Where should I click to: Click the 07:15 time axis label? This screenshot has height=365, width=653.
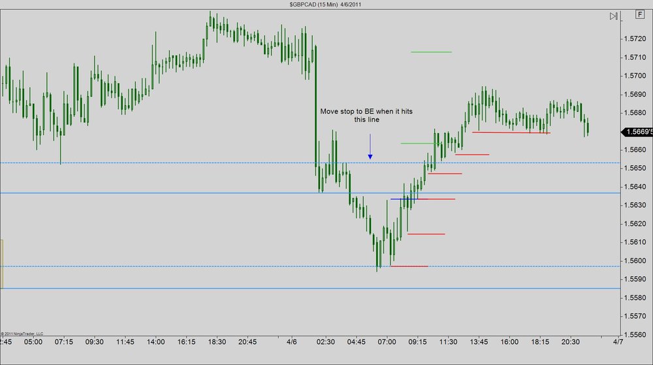point(64,342)
